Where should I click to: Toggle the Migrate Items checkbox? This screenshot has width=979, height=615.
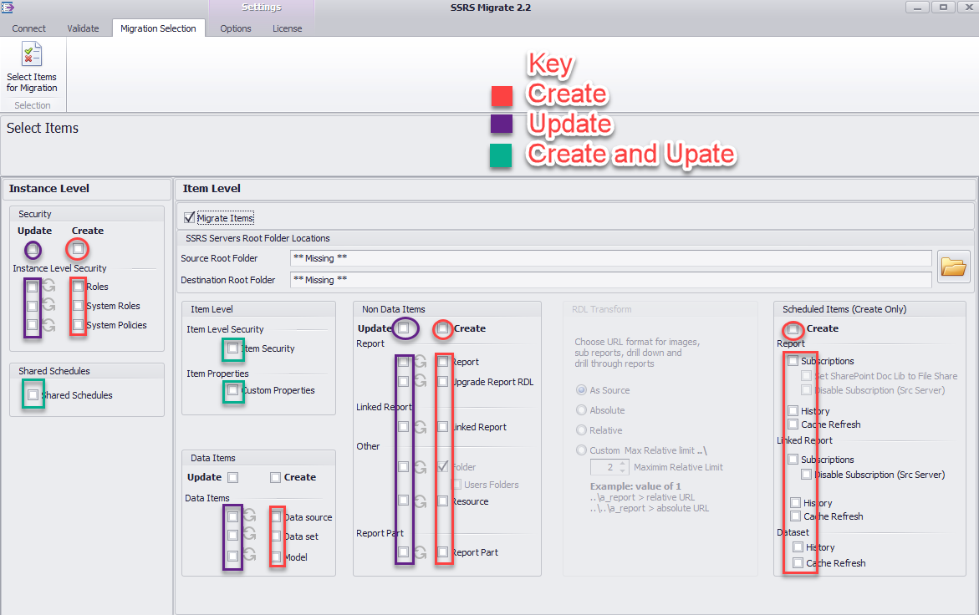click(189, 218)
